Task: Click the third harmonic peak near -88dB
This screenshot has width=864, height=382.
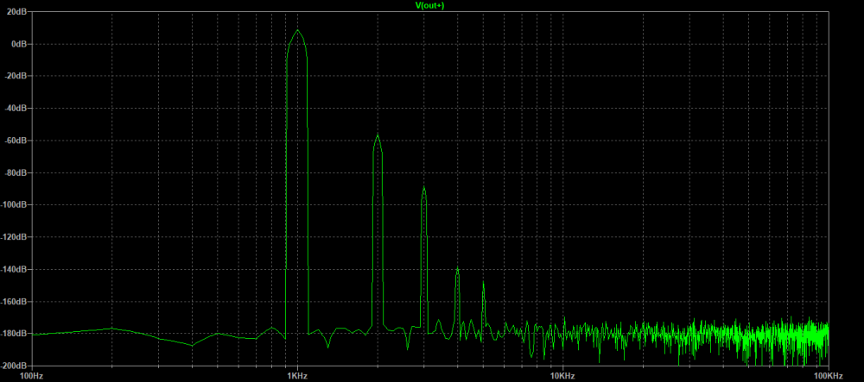Action: (423, 187)
